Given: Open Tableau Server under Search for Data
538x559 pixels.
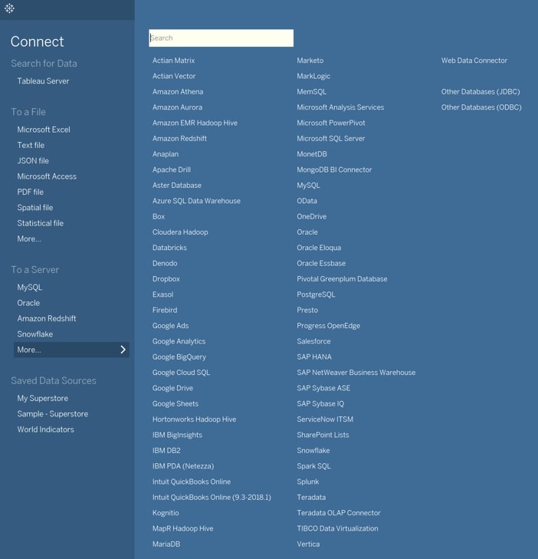Looking at the screenshot, I should [43, 81].
